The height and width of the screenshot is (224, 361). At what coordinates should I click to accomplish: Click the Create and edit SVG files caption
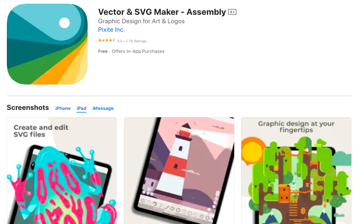pyautogui.click(x=41, y=131)
